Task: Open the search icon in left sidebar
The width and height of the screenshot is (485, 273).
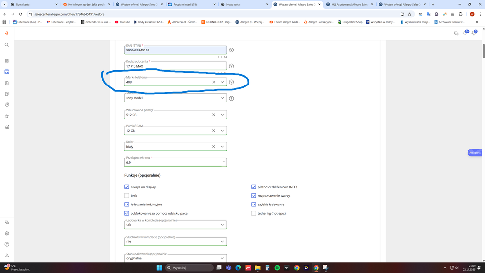Action: point(7,45)
